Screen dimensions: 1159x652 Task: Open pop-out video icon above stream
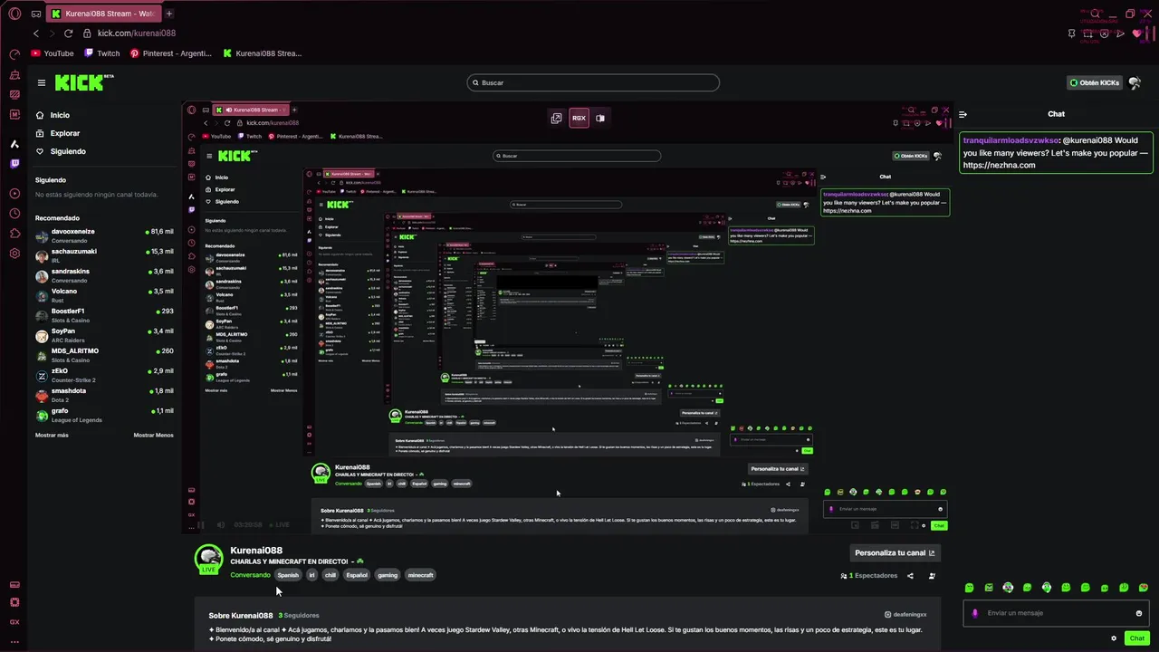[x=556, y=118]
